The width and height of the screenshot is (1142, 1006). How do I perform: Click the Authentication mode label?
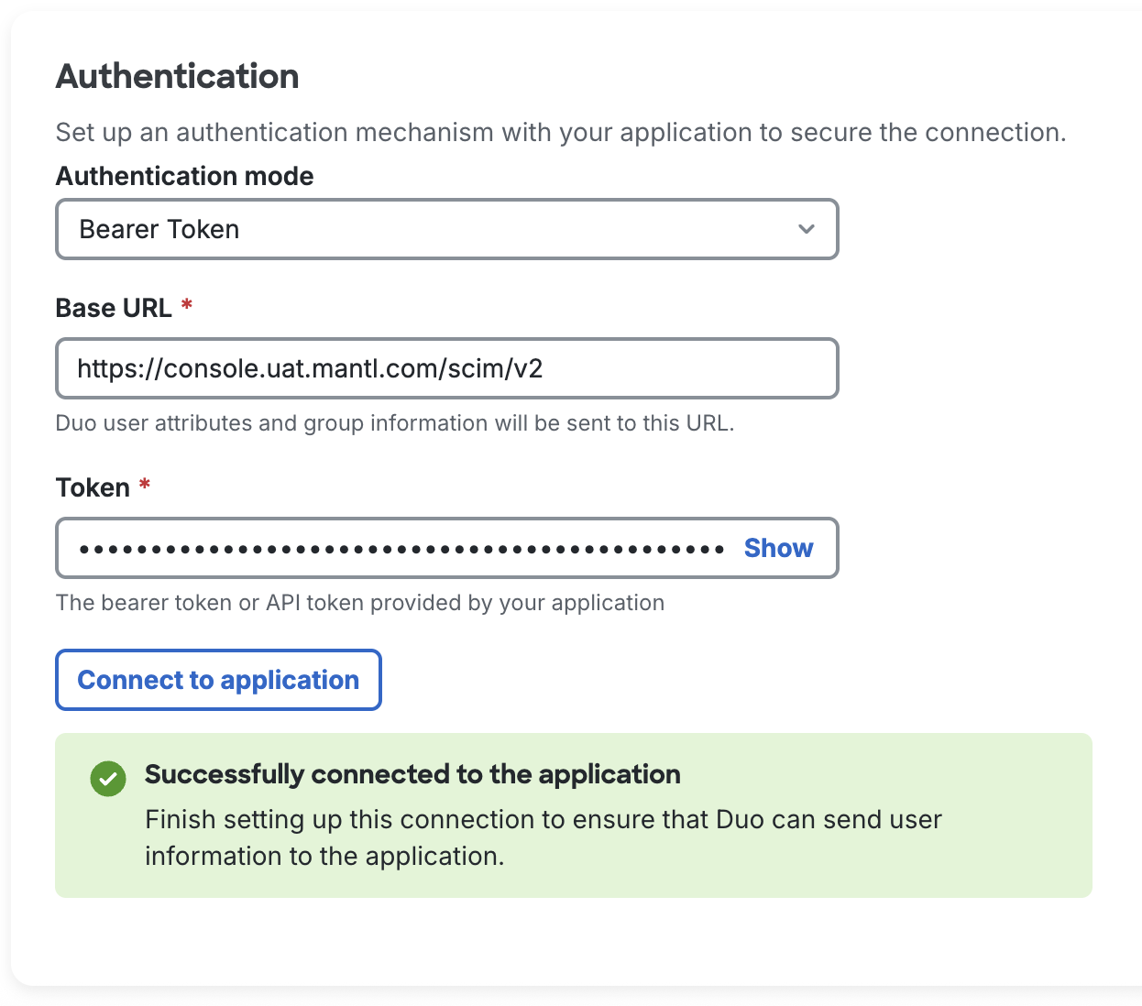184,176
